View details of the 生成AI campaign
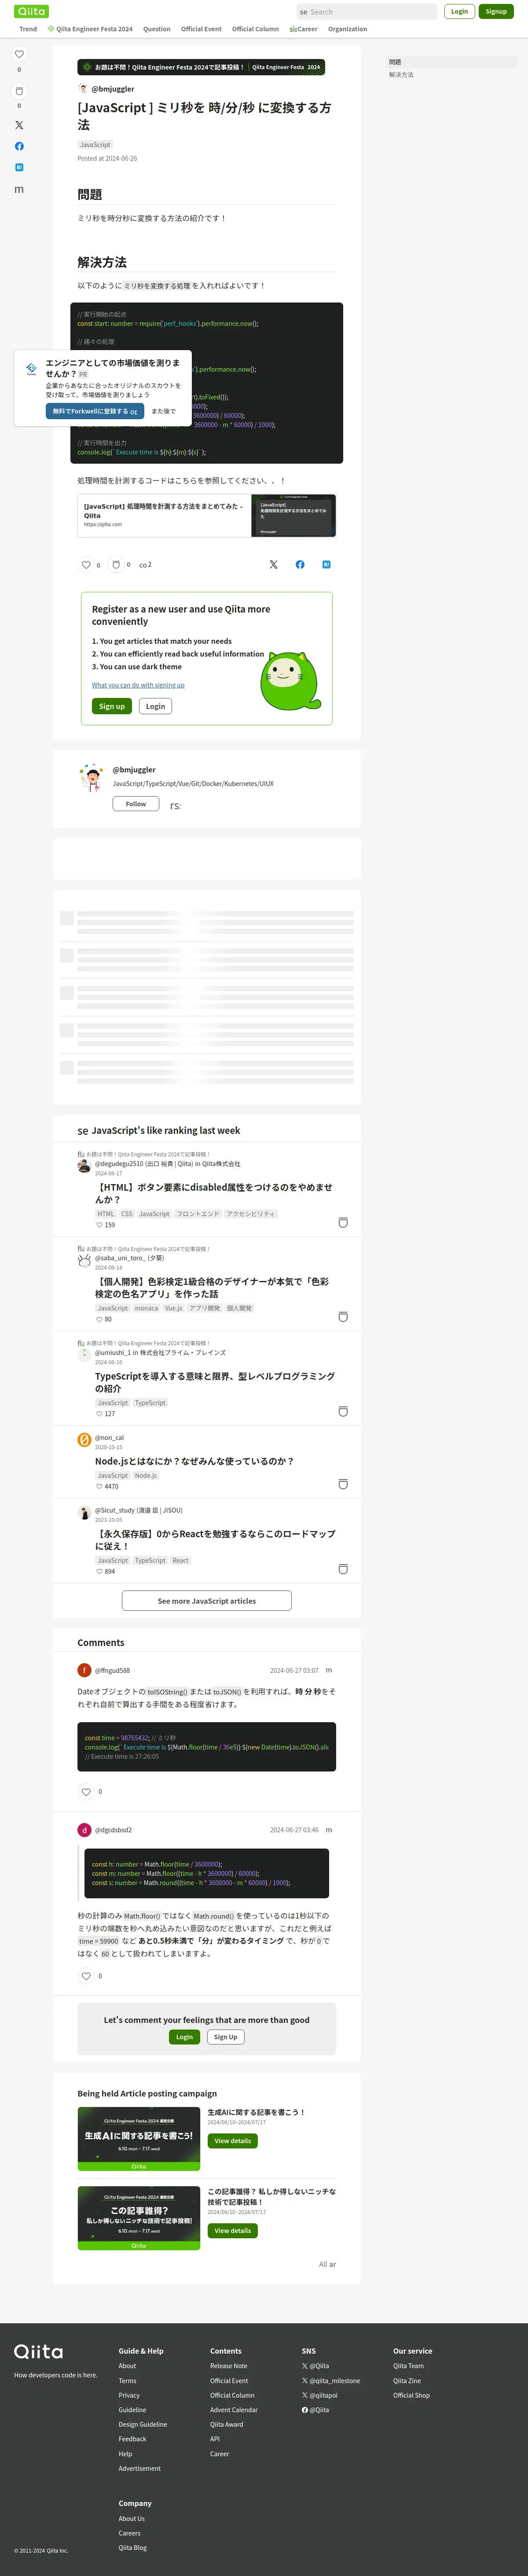This screenshot has width=528, height=2576. [x=233, y=2141]
